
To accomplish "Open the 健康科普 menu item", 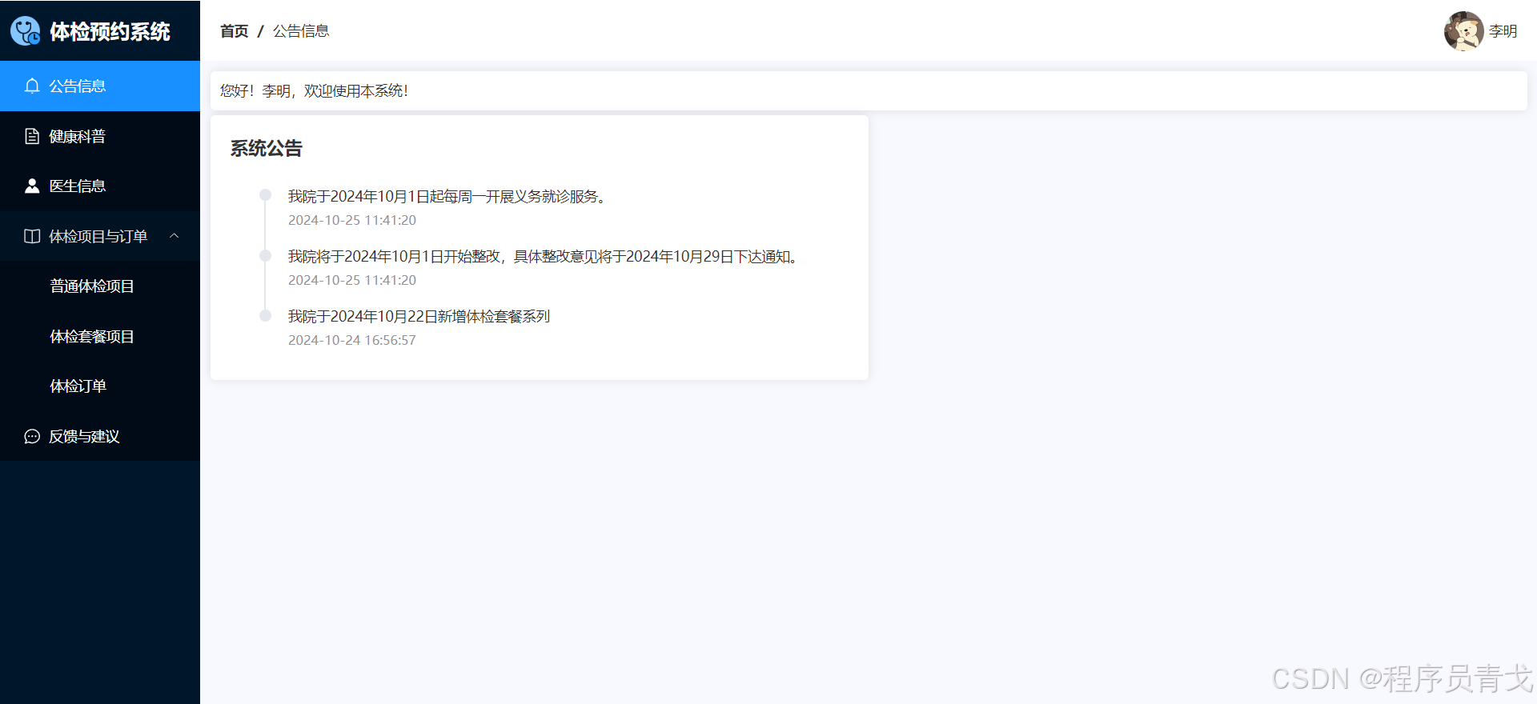I will point(100,136).
